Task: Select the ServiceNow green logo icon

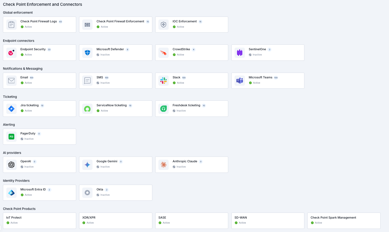Action: click(x=87, y=109)
